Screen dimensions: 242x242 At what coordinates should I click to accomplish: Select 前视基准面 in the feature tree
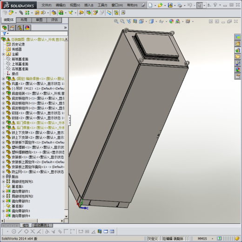tap(20, 59)
